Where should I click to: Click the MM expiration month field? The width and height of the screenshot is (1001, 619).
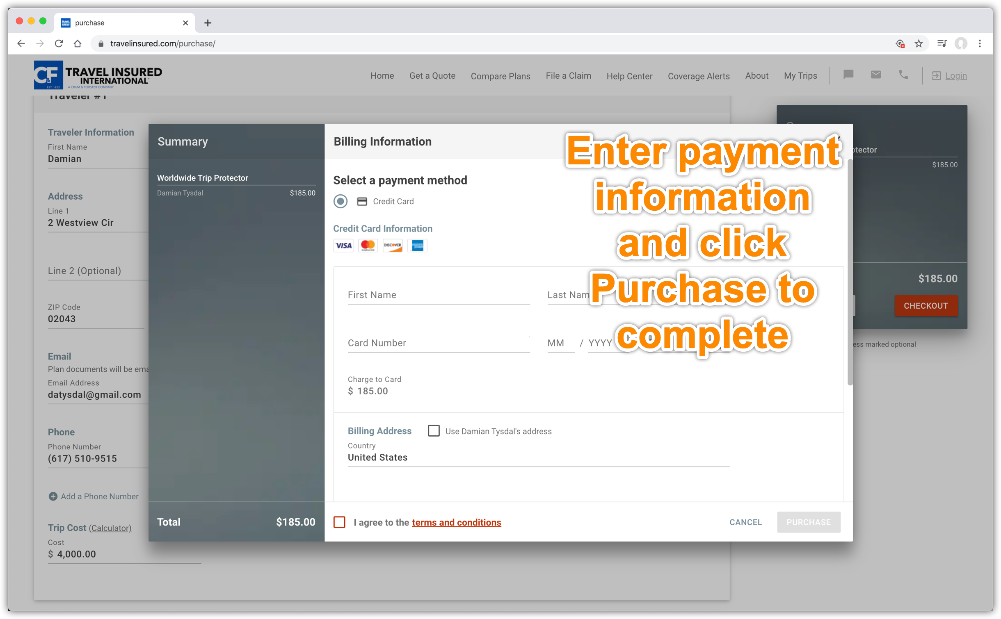point(560,343)
